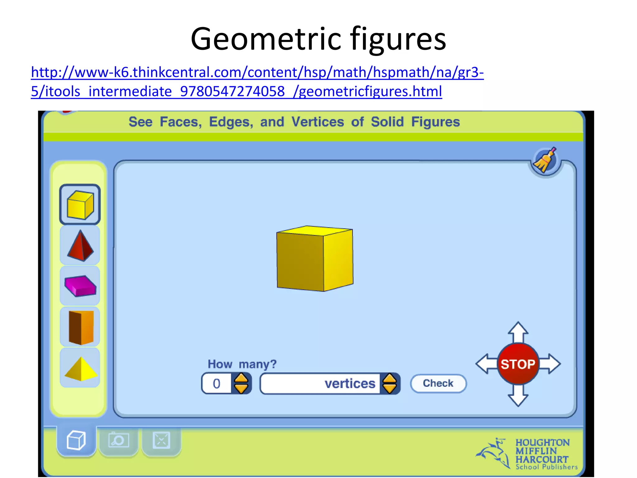Rotate the figure with left arrow
Screen dimensions: 637x478
tap(486, 364)
